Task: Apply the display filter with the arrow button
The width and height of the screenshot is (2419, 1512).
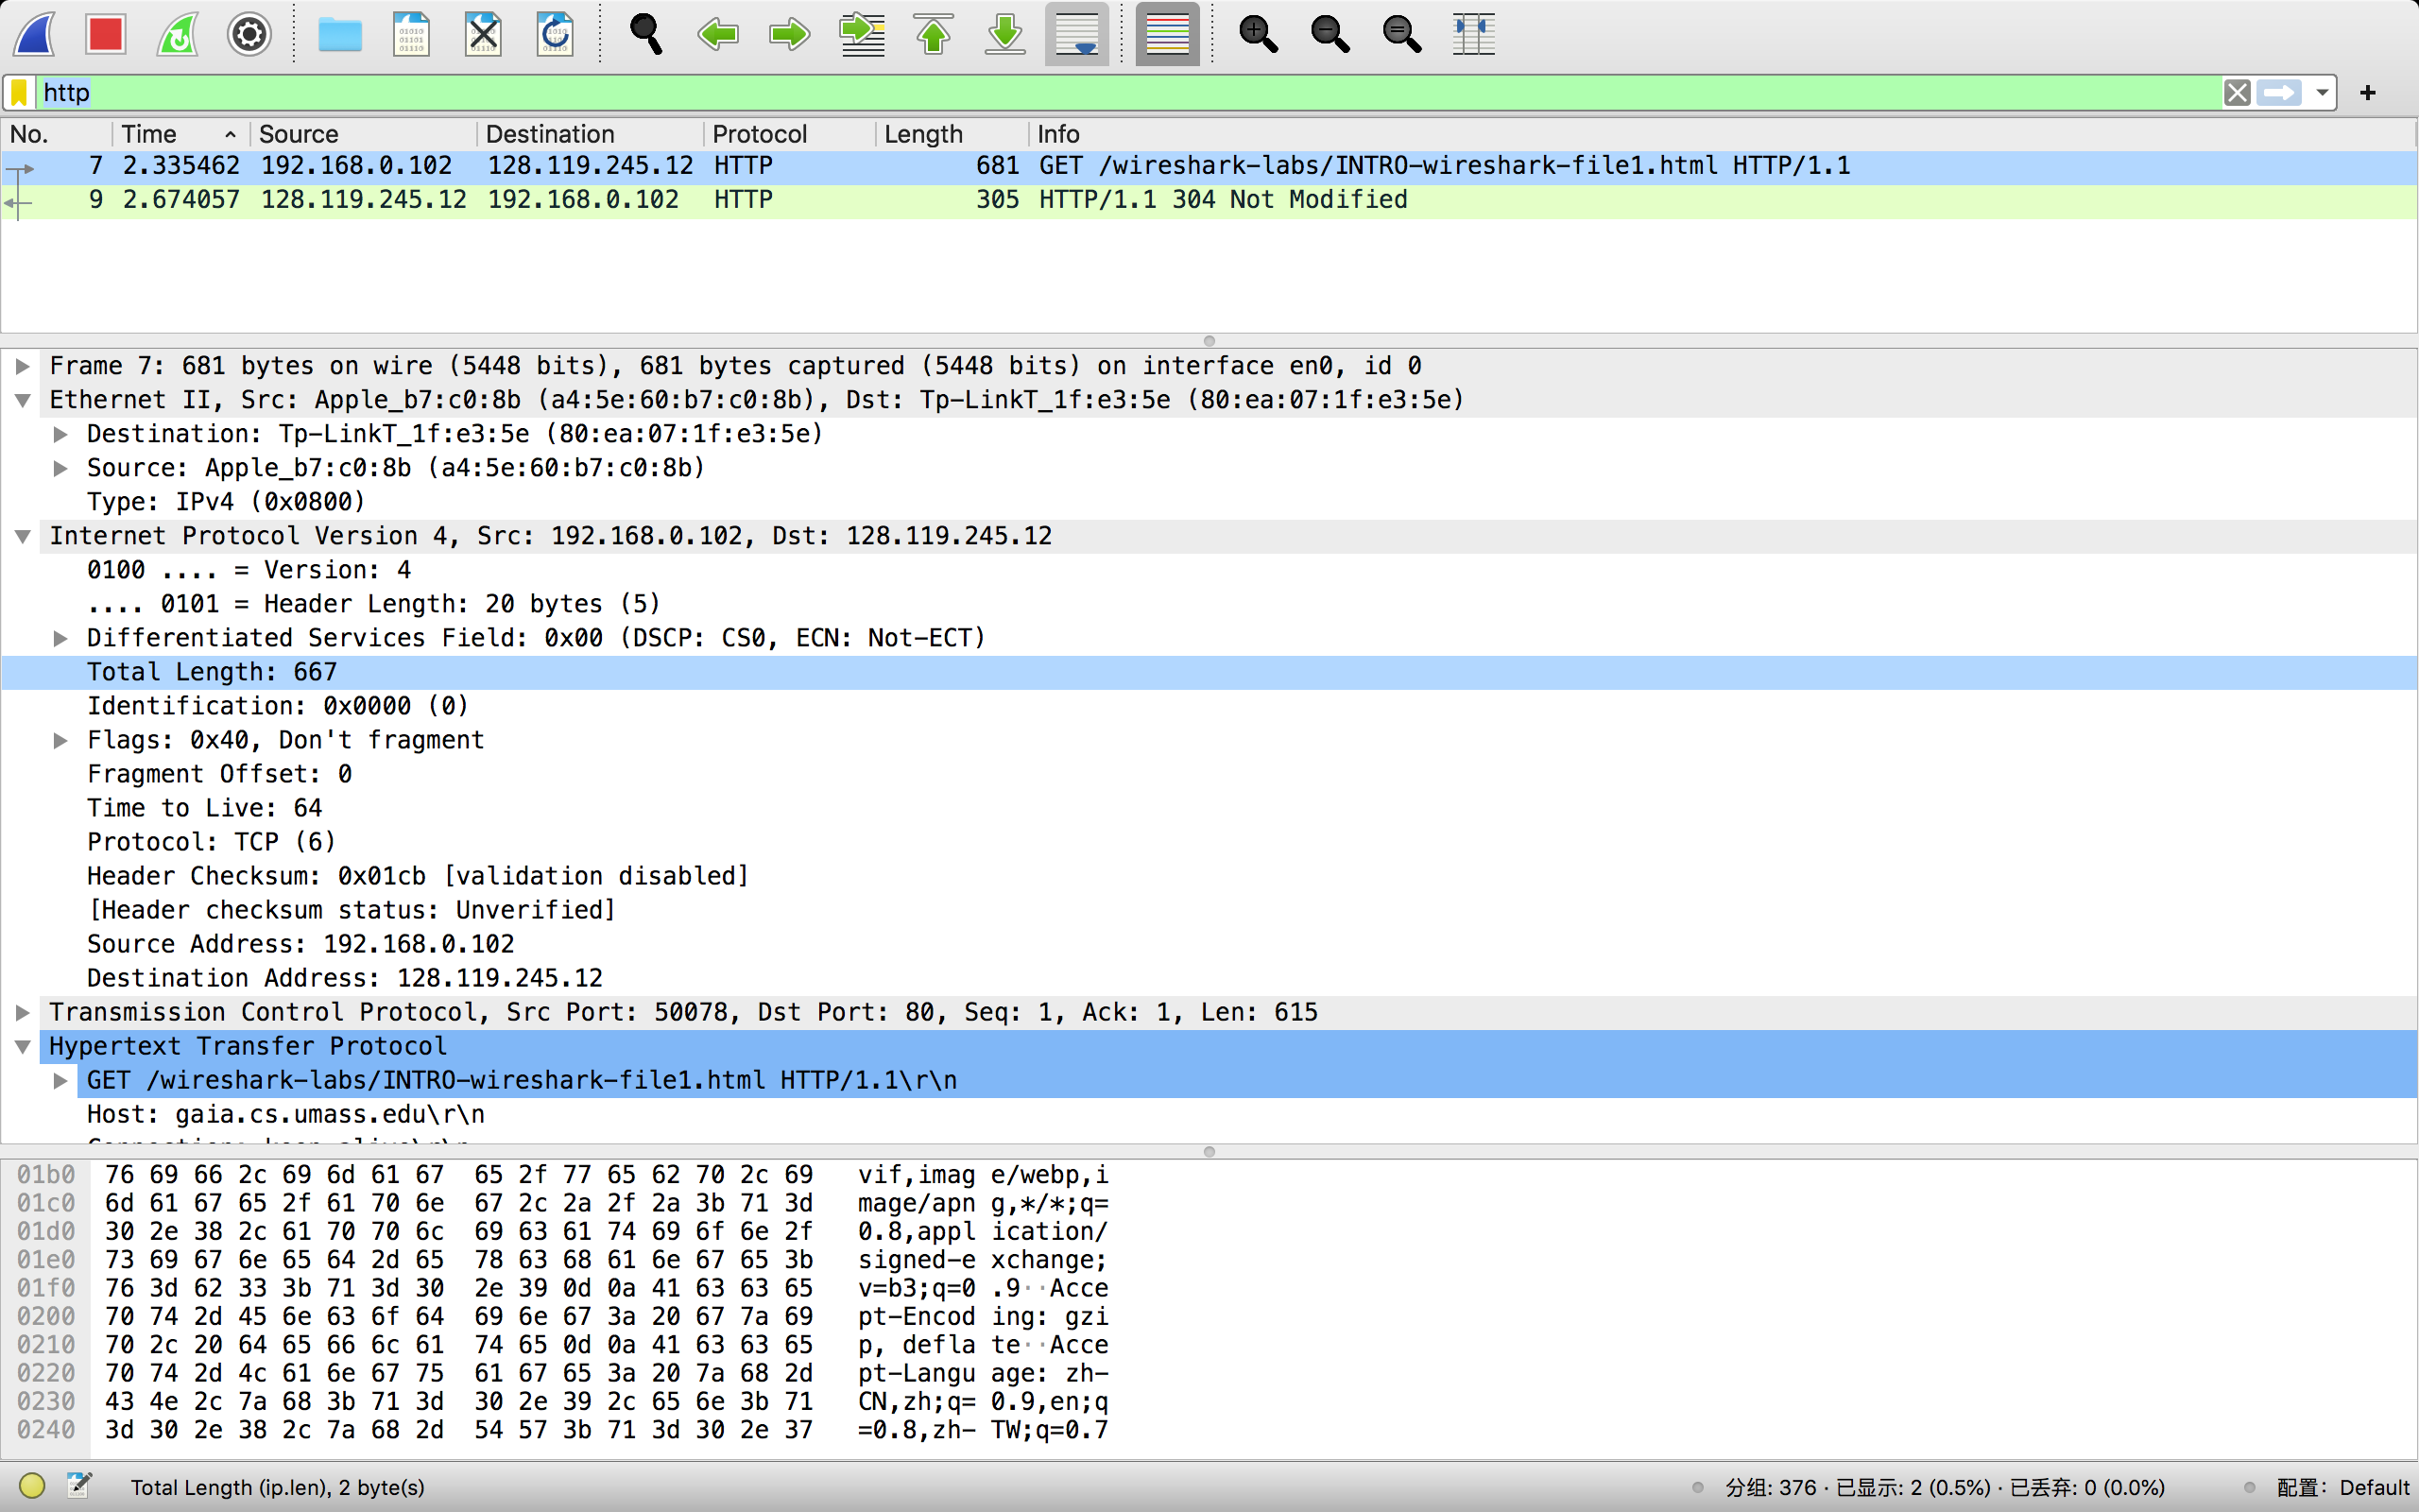Action: coord(2282,92)
